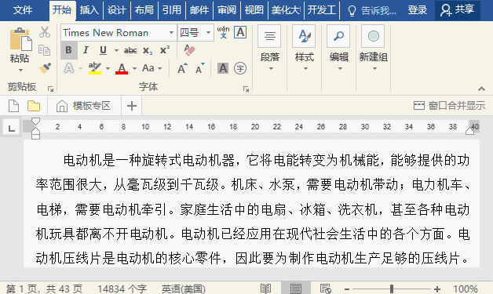Viewport: 493px width, 294px height.
Task: Decrease font size with shrink button
Action: point(199,68)
